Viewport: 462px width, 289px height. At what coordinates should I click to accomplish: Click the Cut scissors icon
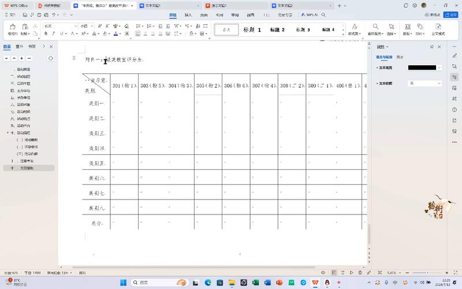pyautogui.click(x=35, y=26)
